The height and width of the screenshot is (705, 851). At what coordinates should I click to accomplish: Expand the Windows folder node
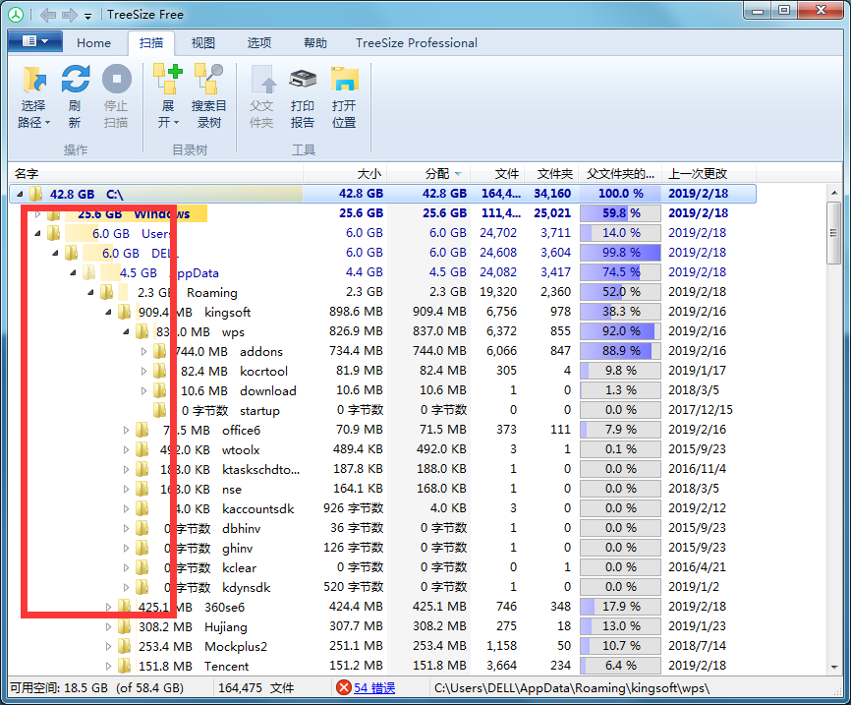(x=38, y=213)
